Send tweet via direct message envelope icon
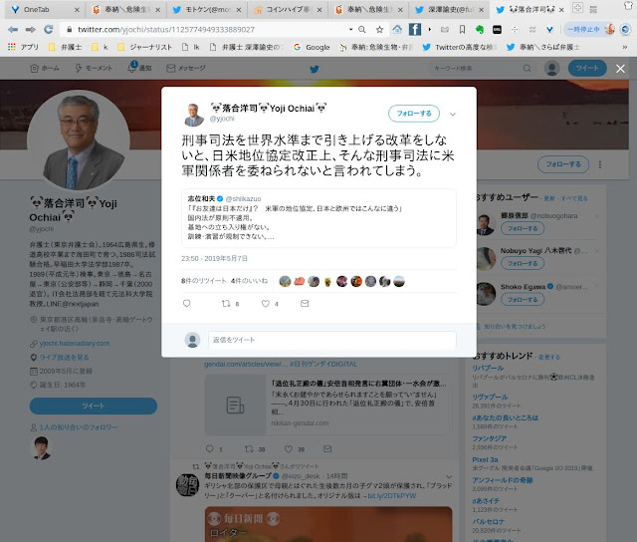The height and width of the screenshot is (542, 637). point(305,303)
